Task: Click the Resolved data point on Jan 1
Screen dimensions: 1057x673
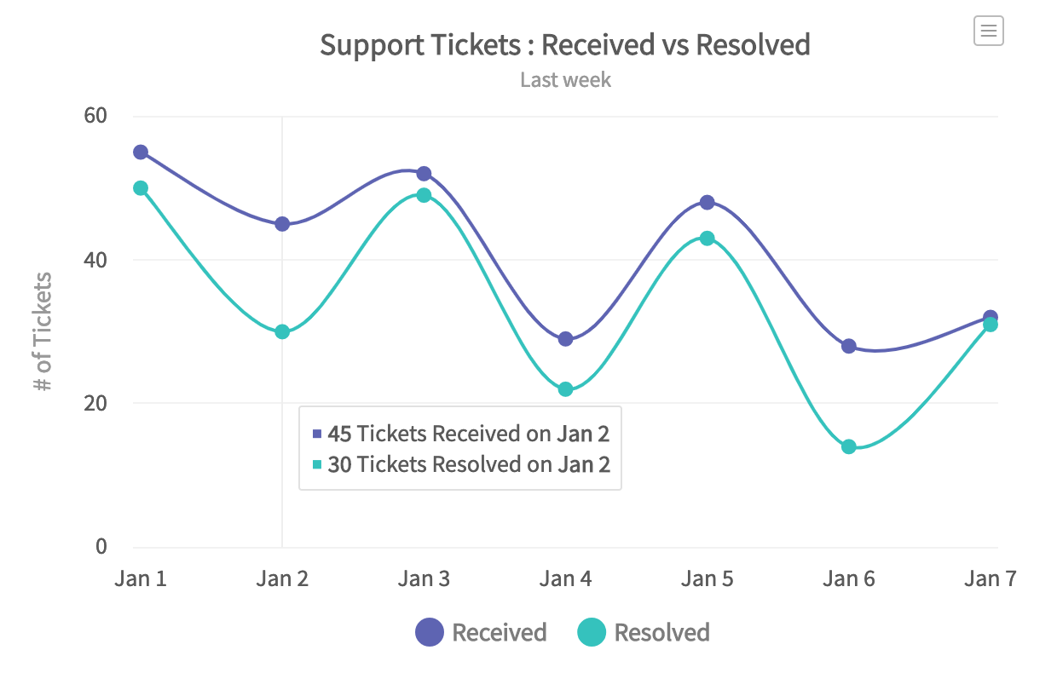Action: (141, 188)
